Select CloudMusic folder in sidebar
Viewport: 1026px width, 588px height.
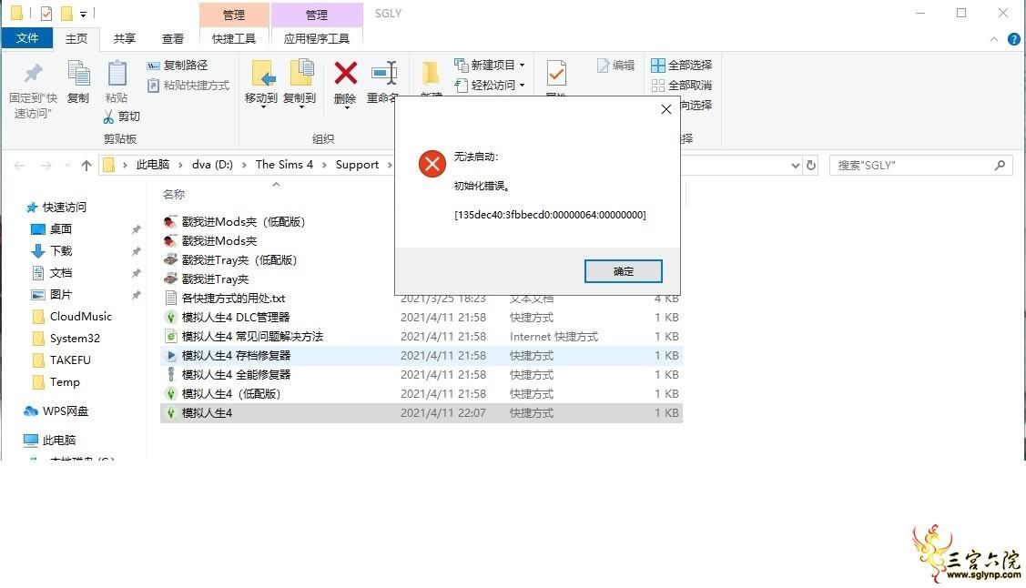[x=72, y=317]
